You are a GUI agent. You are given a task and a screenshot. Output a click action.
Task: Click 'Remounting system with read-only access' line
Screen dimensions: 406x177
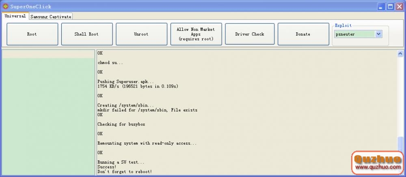tap(147, 143)
